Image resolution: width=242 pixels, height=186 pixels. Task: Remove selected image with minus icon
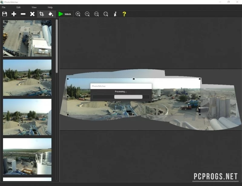coord(23,14)
